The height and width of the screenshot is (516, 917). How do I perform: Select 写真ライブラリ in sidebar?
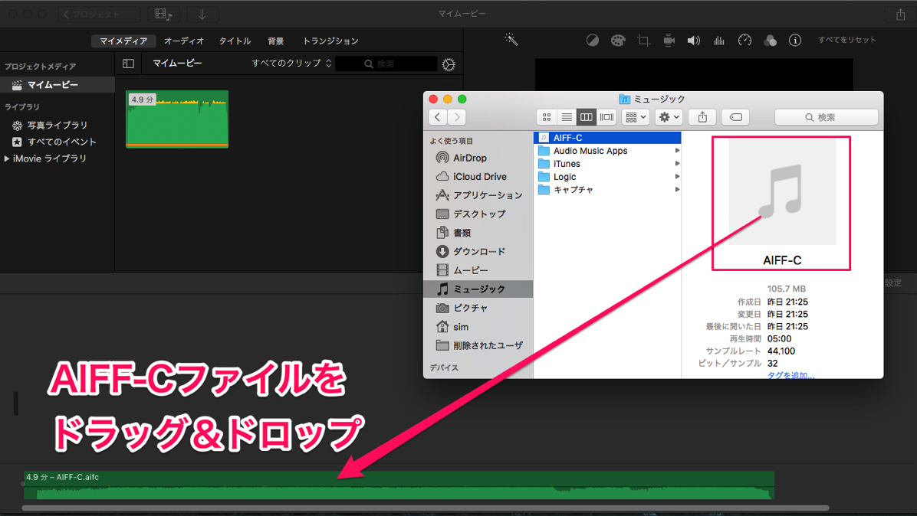(58, 125)
